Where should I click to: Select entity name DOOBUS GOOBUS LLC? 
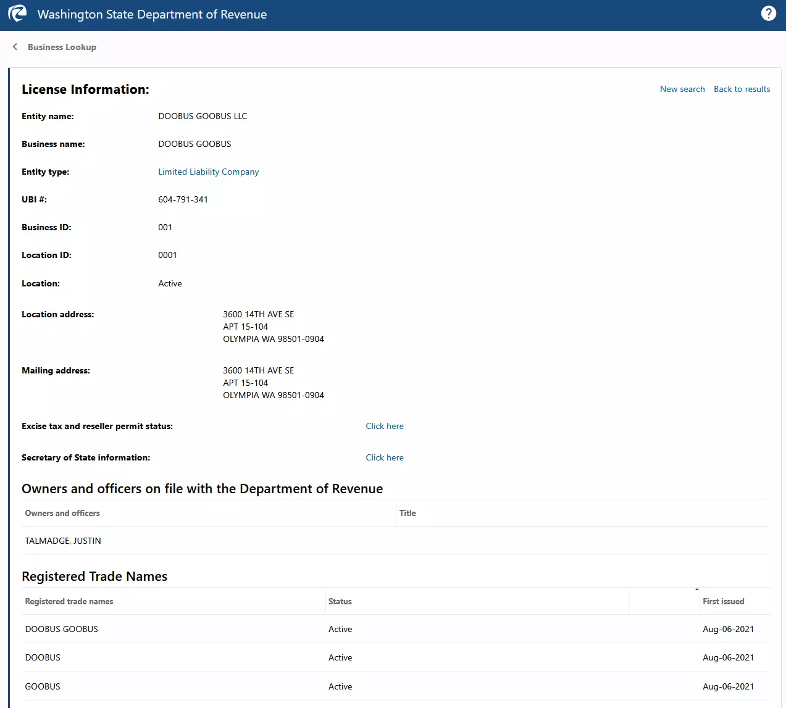[203, 116]
